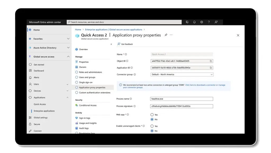Open the Connector group dropdown
This screenshot has width=271, height=153.
[x=211, y=75]
